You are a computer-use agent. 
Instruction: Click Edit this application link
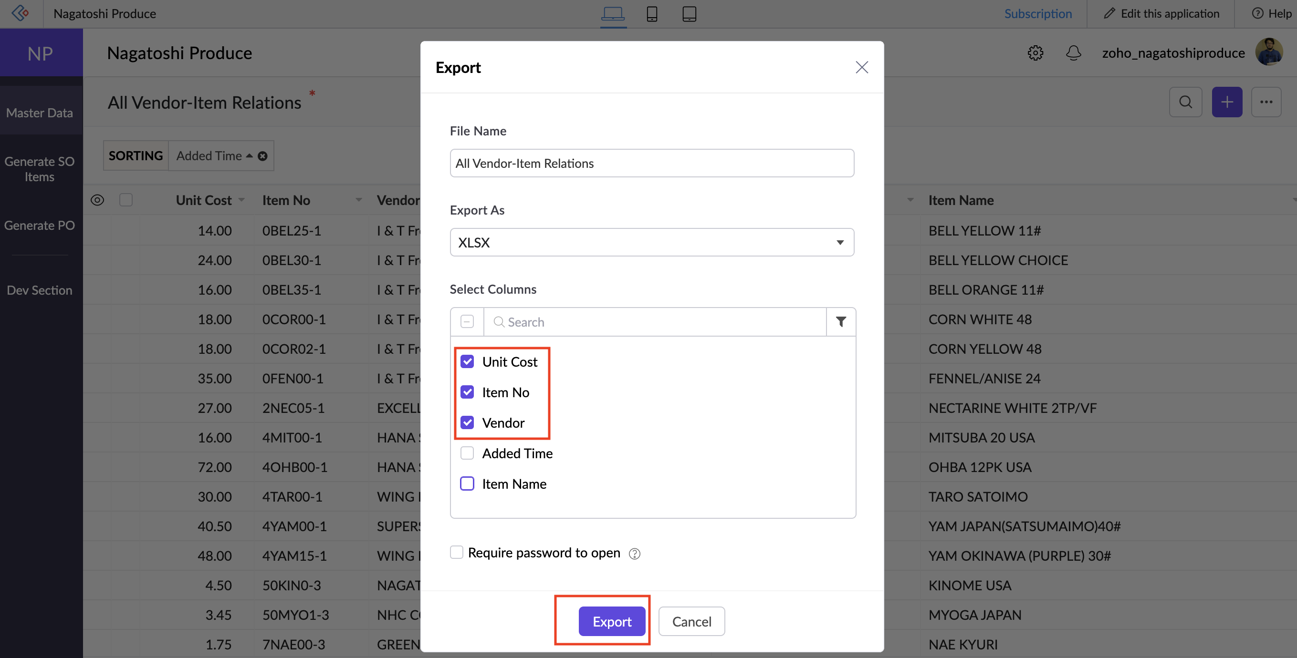[x=1170, y=13]
